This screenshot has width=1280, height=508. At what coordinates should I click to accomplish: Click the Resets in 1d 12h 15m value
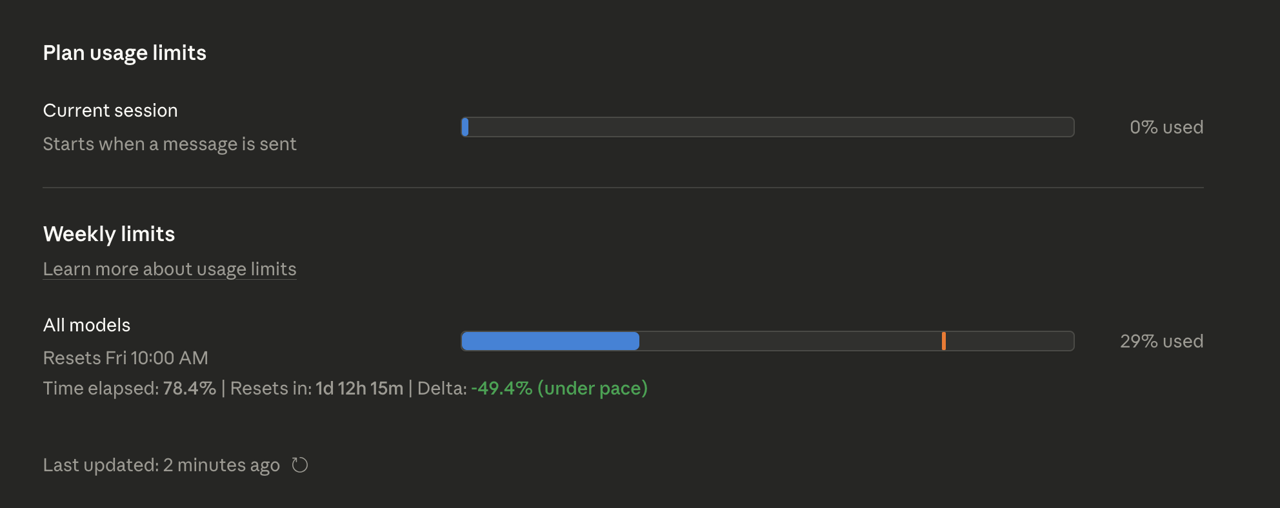pos(359,388)
